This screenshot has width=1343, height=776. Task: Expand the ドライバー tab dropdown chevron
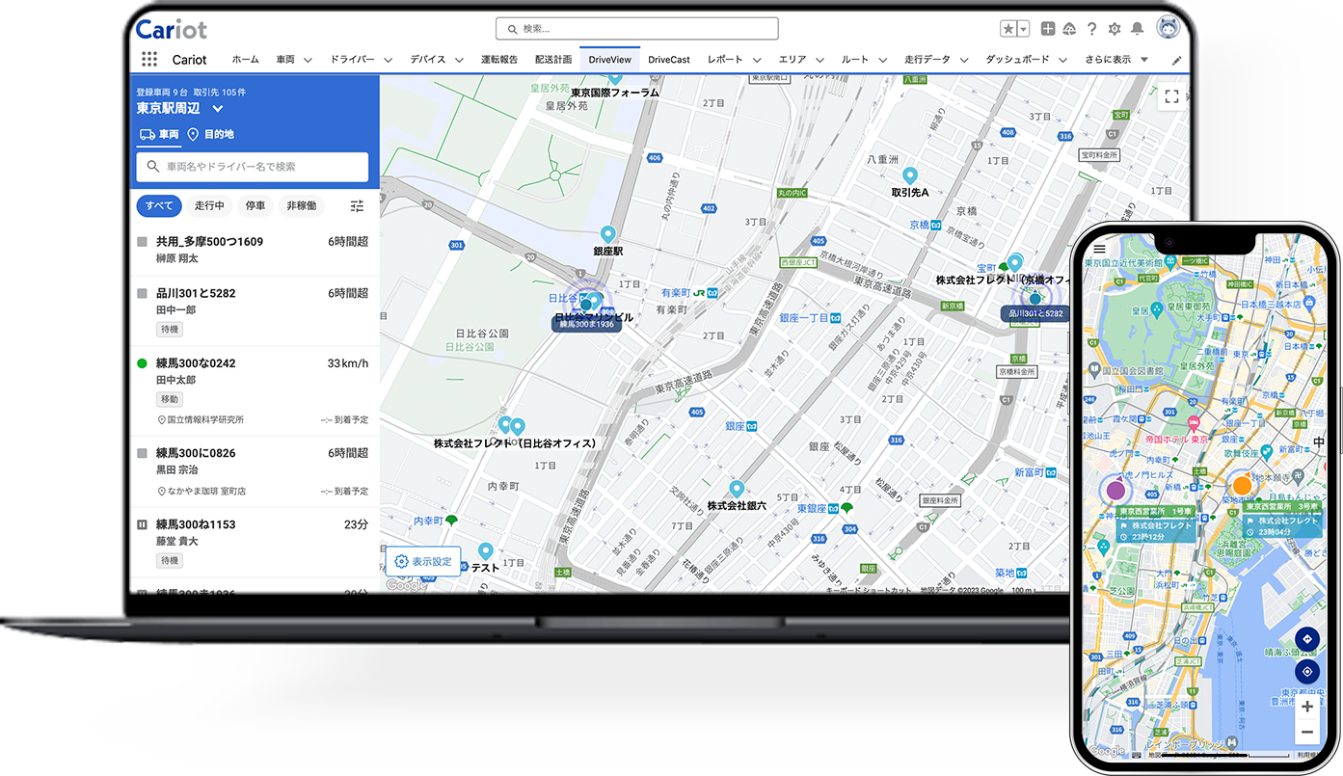(389, 60)
